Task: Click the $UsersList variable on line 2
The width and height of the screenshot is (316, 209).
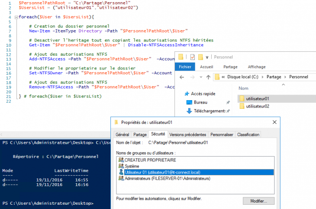Action: tap(32, 8)
